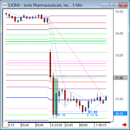
Task: Minimize the S.IONS chart window
Action: (x=105, y=5)
